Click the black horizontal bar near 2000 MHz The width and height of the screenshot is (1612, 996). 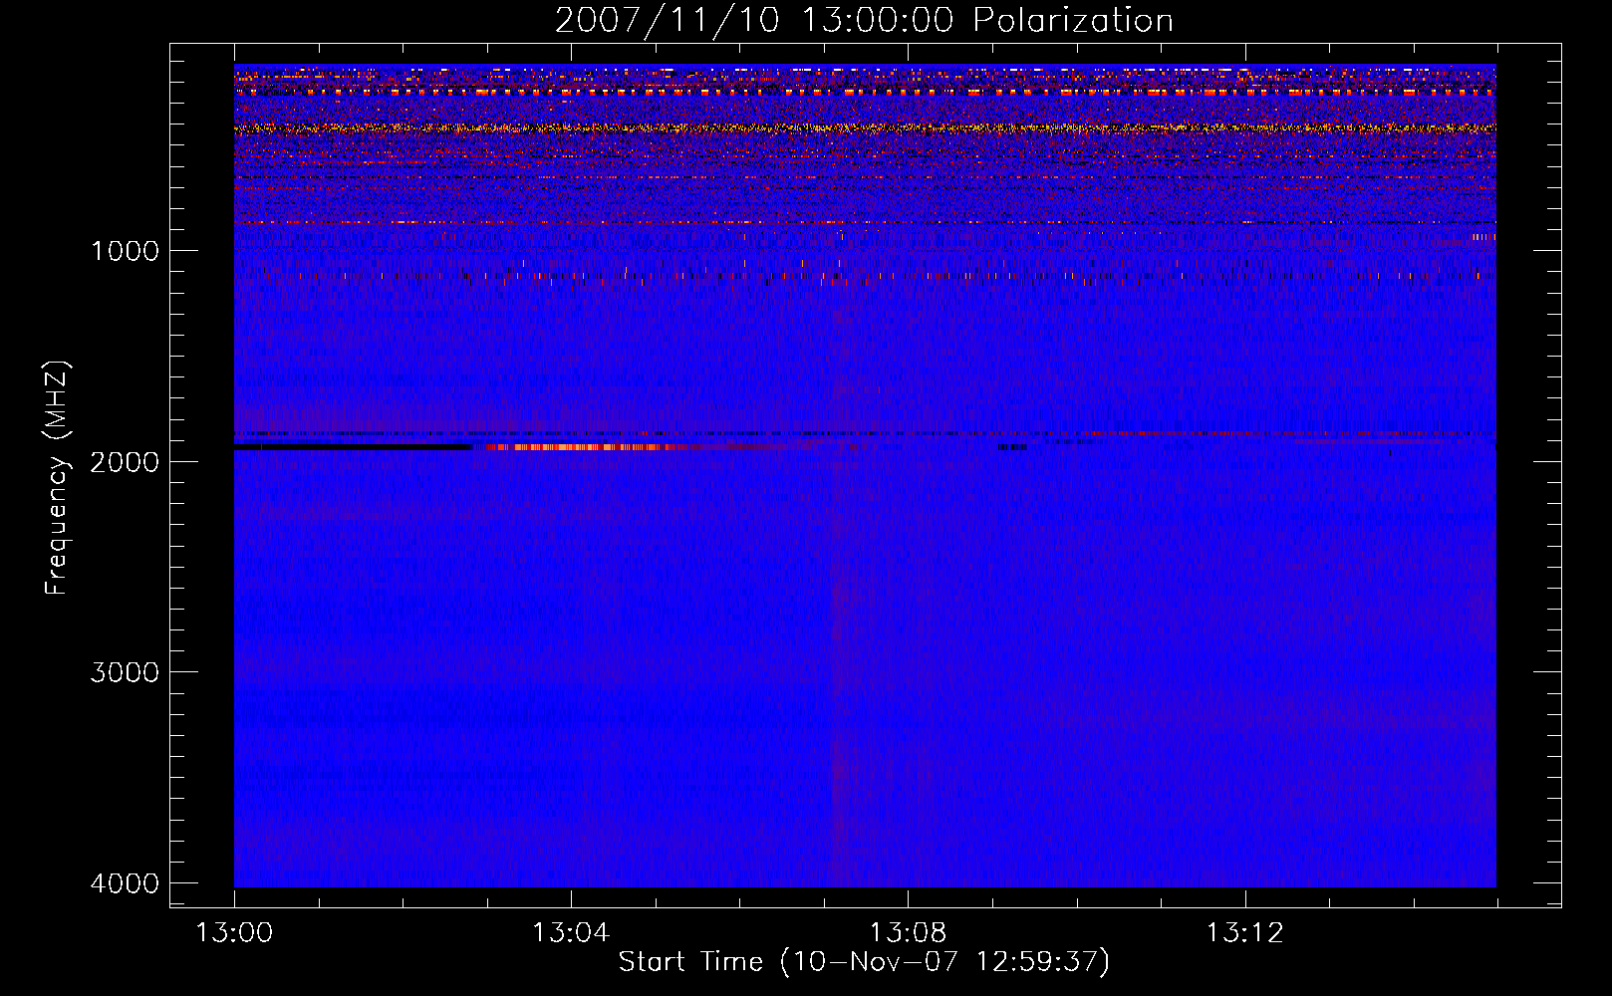click(x=353, y=447)
